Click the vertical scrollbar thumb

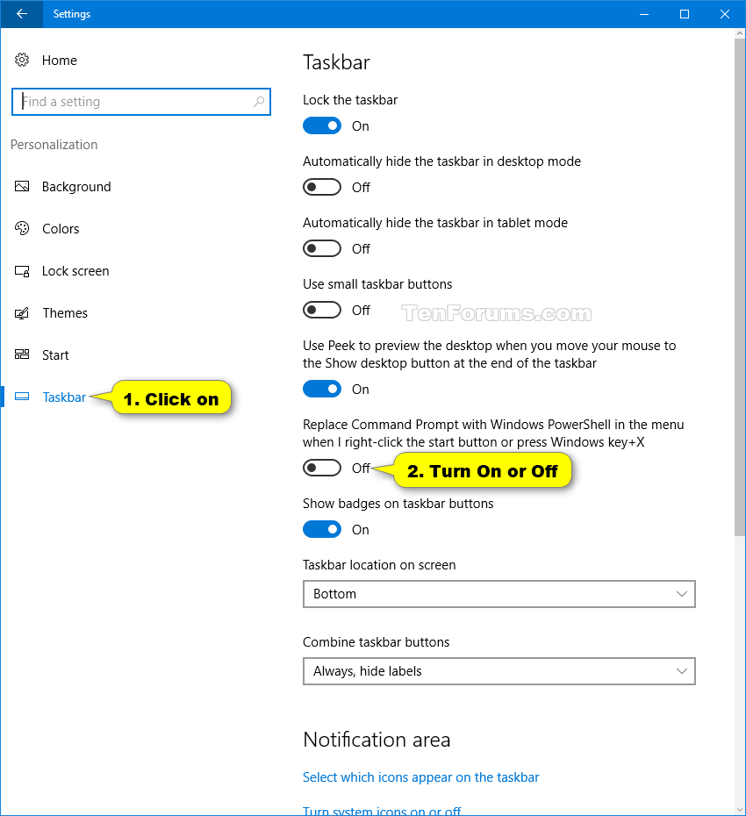(740, 286)
